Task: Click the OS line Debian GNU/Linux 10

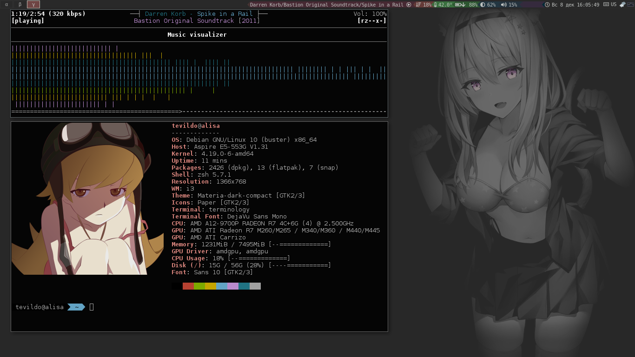Action: pos(244,140)
